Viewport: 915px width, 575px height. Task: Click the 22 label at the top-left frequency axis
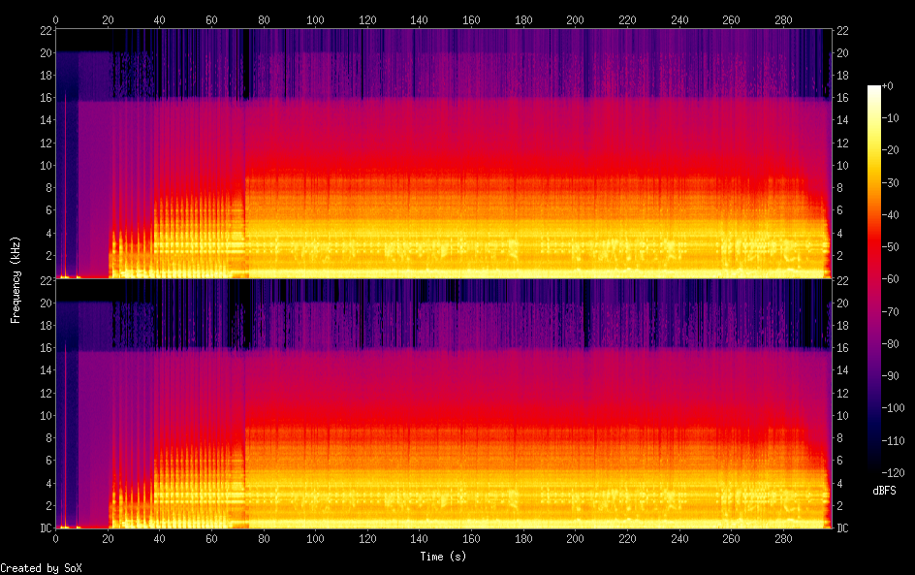pos(44,30)
